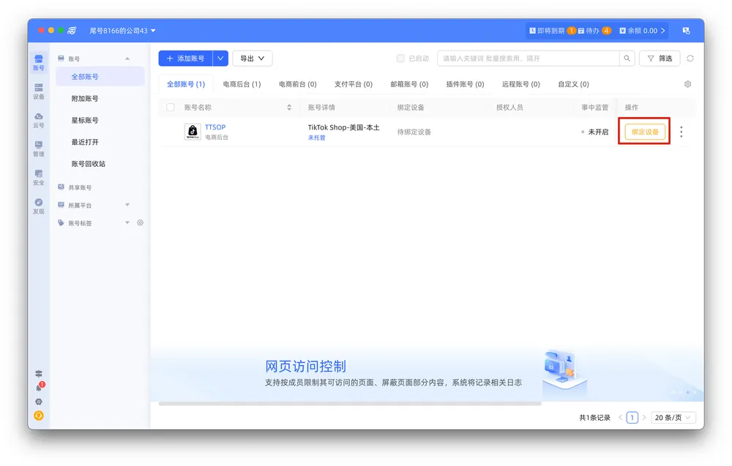Open the 发现 discover section

(x=39, y=206)
